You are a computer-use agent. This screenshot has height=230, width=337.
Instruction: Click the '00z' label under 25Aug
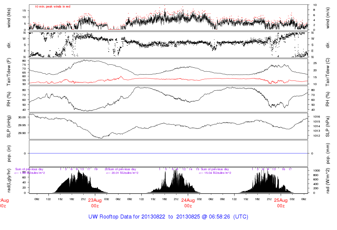[x=281, y=206]
